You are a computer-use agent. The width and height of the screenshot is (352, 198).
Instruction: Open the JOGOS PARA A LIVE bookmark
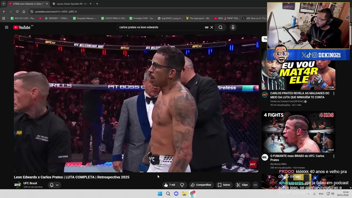tap(114, 18)
